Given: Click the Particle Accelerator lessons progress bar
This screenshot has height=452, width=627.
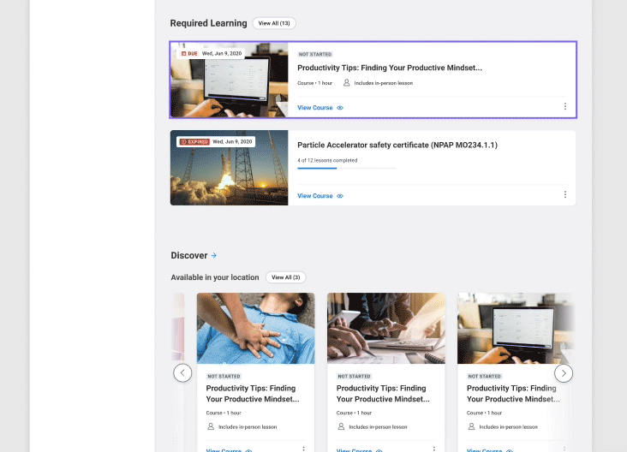Looking at the screenshot, I should [x=347, y=169].
